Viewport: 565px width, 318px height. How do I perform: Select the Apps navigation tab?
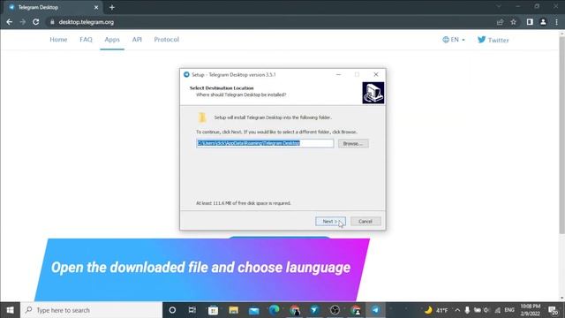(x=112, y=40)
